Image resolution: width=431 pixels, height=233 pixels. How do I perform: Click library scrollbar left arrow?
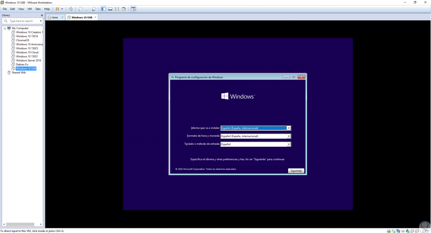click(x=4, y=224)
